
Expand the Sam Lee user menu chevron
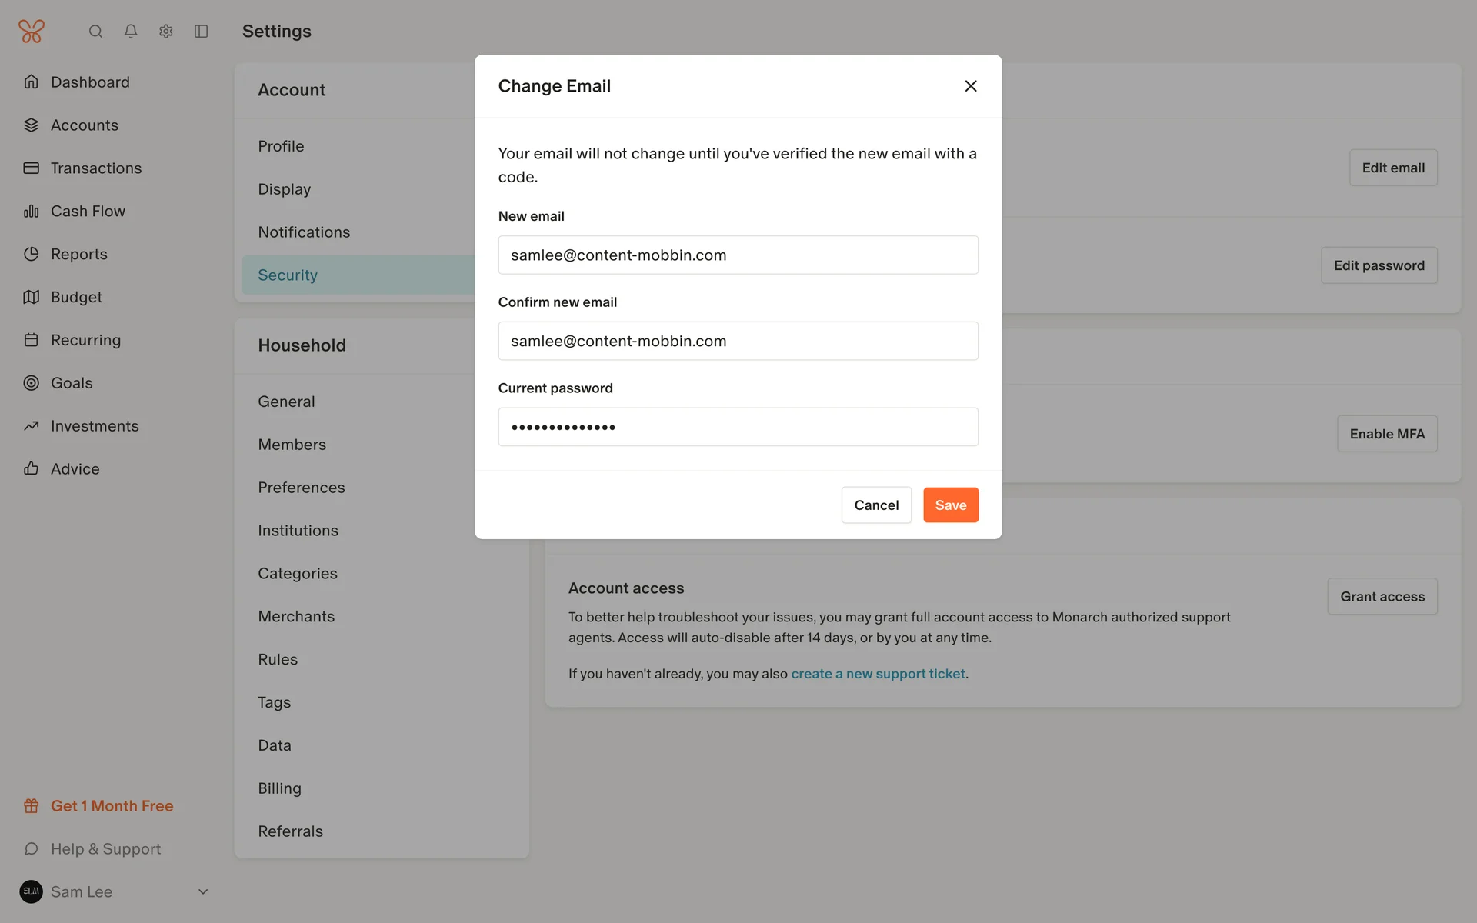203,891
